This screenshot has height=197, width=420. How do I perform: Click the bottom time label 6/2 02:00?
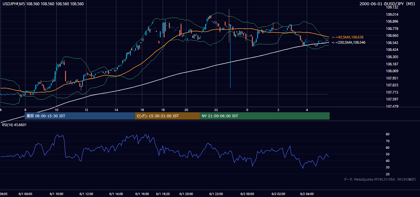coord(278,194)
